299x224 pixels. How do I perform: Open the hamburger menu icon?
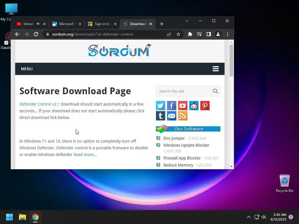(x=216, y=69)
